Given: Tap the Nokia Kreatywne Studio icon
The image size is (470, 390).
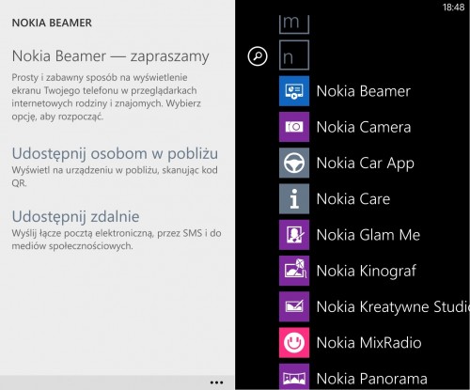Looking at the screenshot, I should [294, 306].
